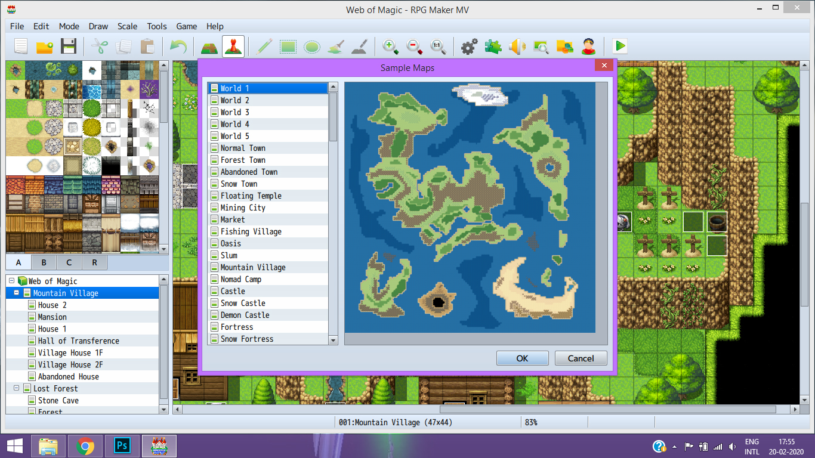
Task: Switch to tileset tab C
Action: [69, 262]
